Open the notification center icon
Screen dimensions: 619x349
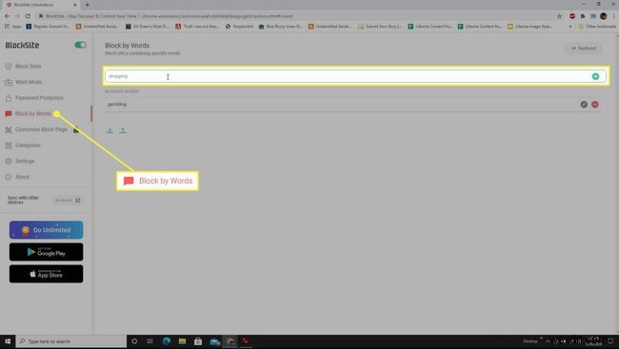point(610,341)
